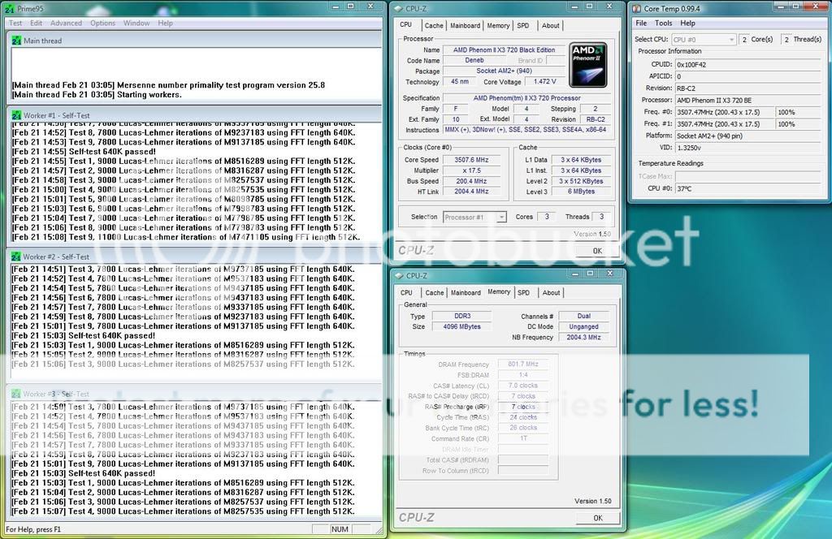The width and height of the screenshot is (832, 539).
Task: Switch to Memory tab in upper CPU-Z
Action: 498,25
